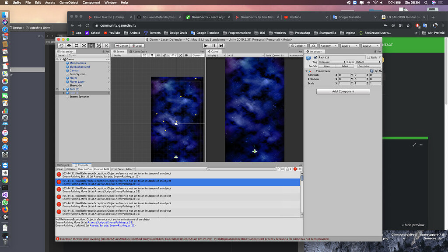Select Enemy Spawner in Hierarchy
This screenshot has height=252, width=448.
79,97
